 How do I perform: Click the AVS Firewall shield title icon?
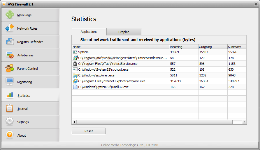tap(4, 4)
